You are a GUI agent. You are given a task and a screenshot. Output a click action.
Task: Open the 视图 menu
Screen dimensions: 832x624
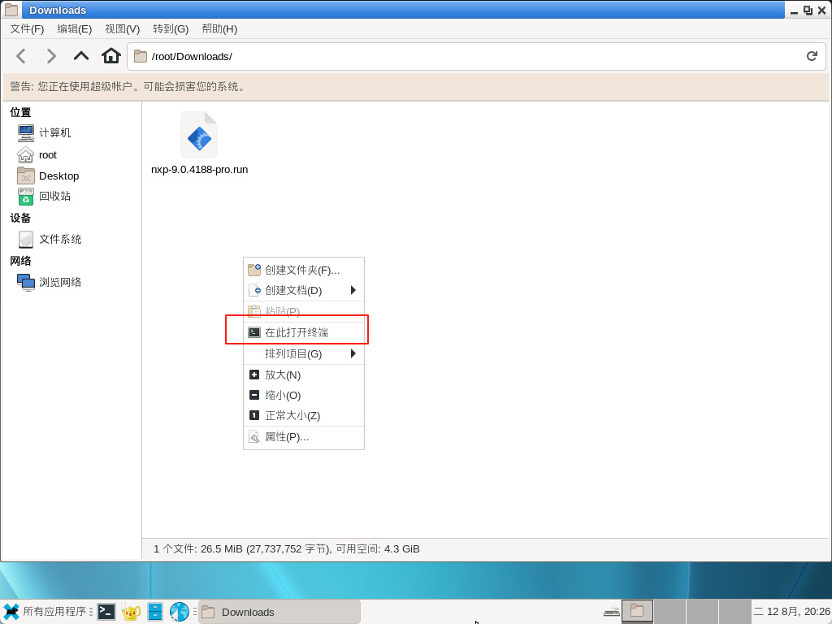point(122,28)
